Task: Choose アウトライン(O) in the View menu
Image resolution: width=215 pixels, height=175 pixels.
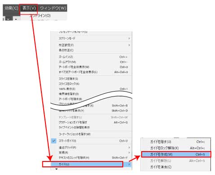Action: tap(40, 15)
